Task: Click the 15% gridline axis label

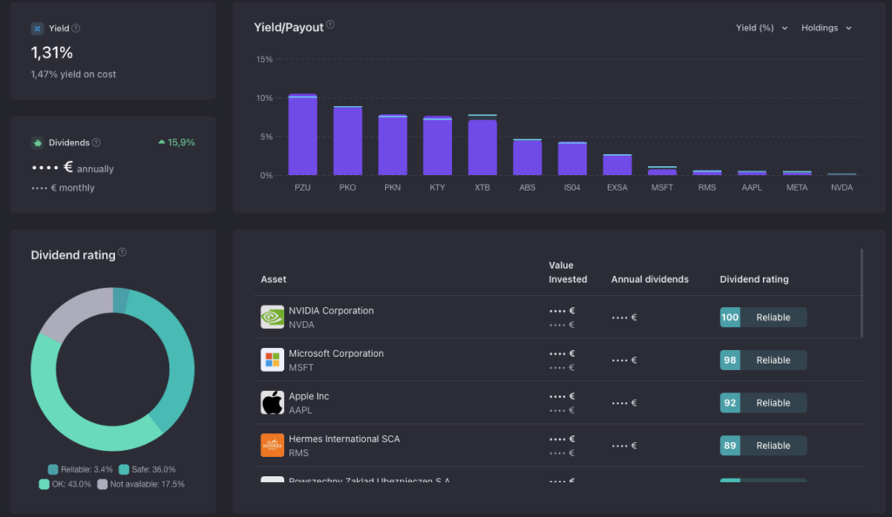Action: (x=265, y=60)
